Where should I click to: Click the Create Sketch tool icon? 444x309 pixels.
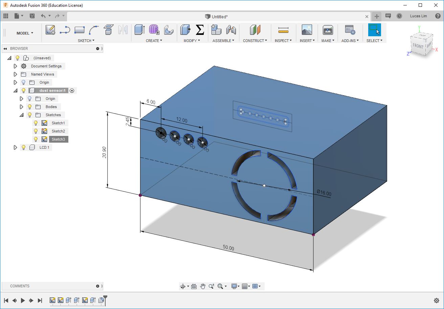click(50, 30)
